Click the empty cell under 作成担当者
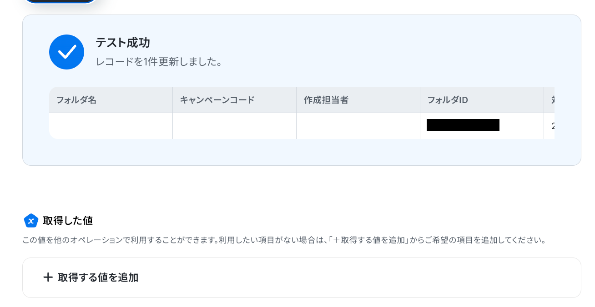This screenshot has height=307, width=595. [358, 126]
